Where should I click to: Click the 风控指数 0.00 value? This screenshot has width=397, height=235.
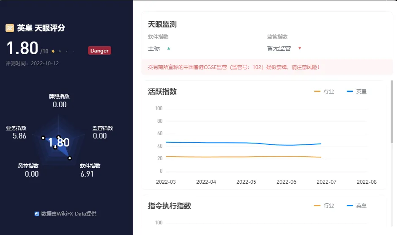point(32,174)
